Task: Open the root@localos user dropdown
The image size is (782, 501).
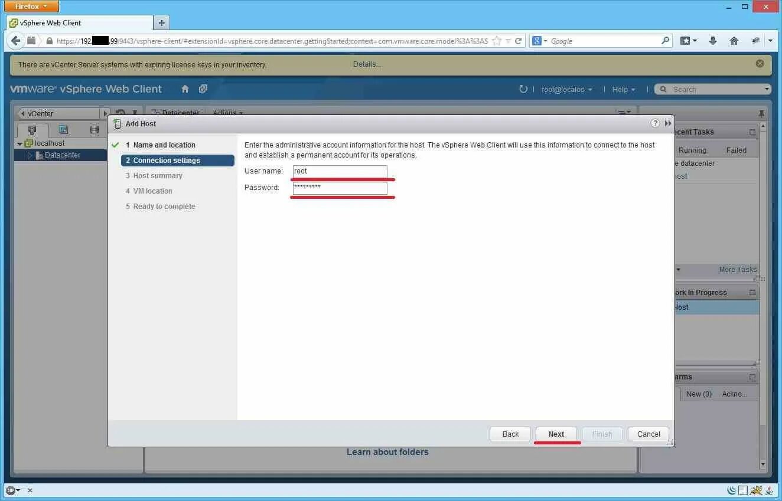Action: point(566,90)
